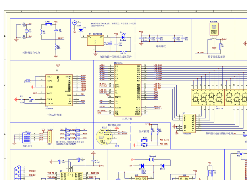
Task: Select the PwrLed D3 diode symbol
Action: pyautogui.click(x=123, y=37)
